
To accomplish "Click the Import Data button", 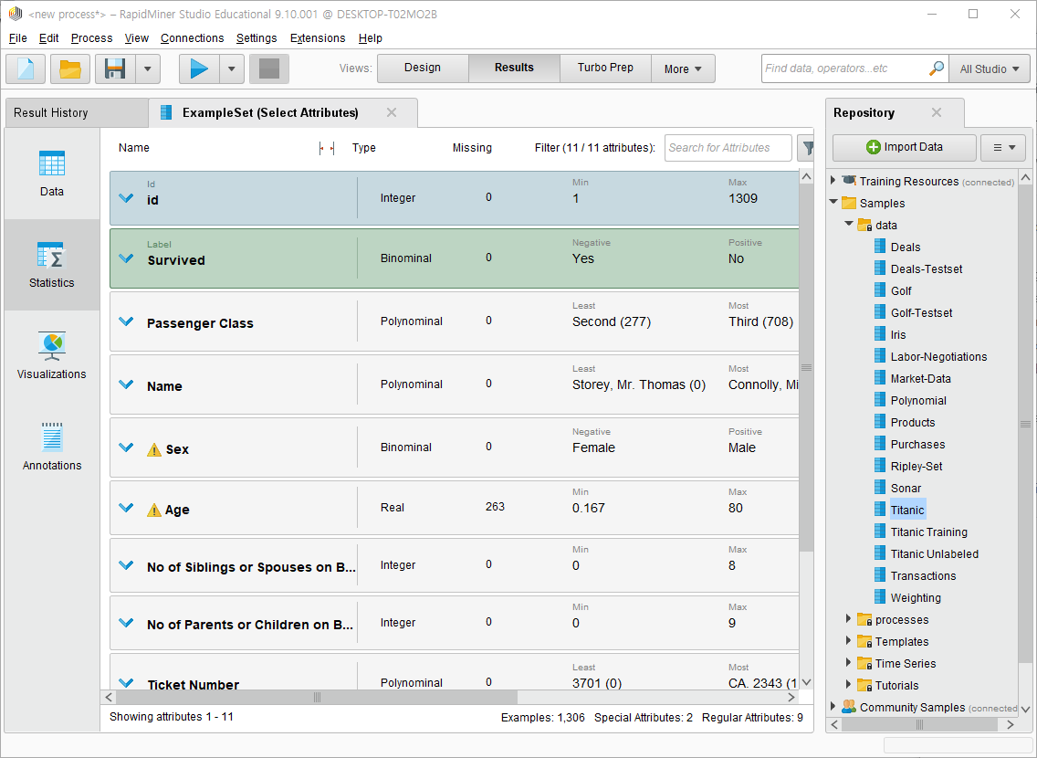I will click(x=904, y=148).
